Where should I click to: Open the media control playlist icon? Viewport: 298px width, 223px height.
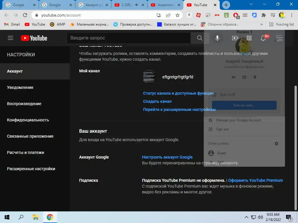pos(273,15)
